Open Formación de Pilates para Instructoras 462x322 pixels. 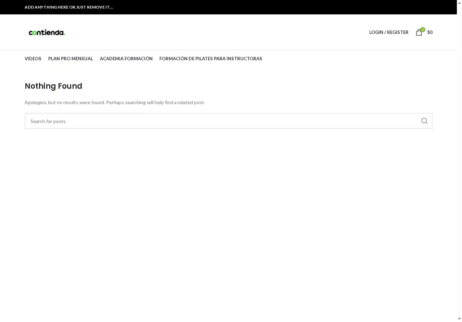point(210,59)
